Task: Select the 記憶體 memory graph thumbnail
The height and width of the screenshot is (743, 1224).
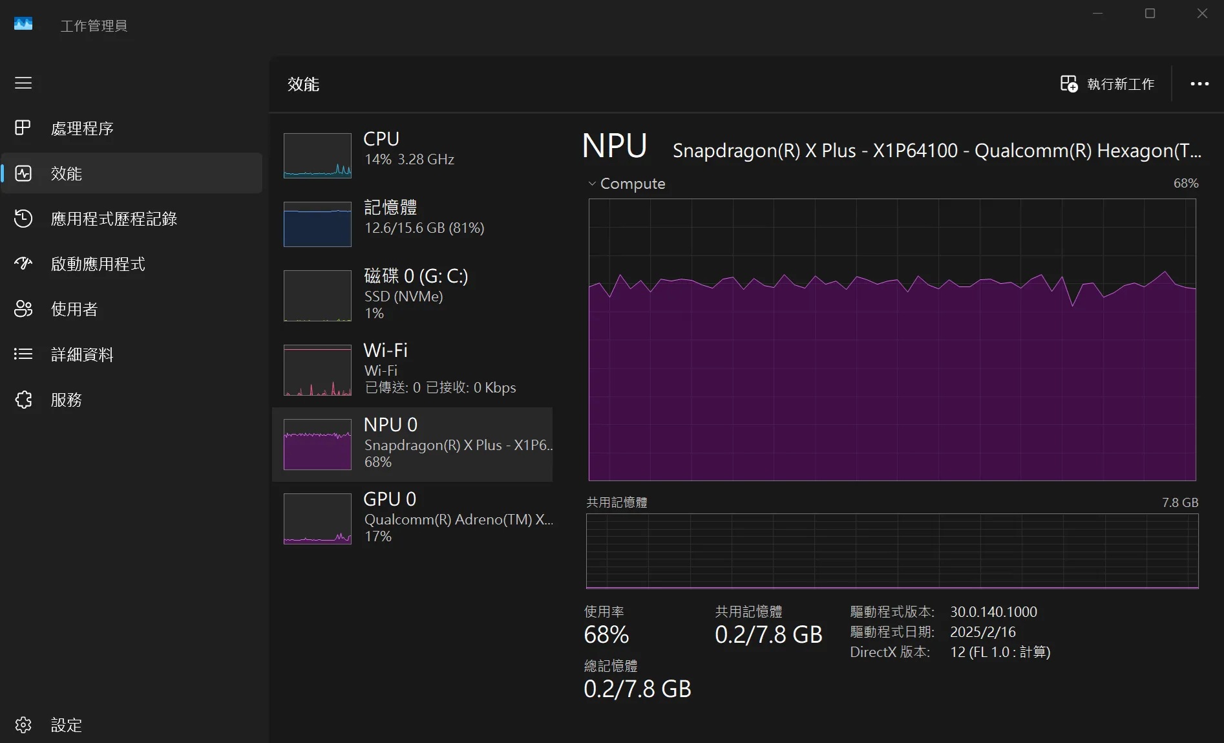Action: pos(317,224)
